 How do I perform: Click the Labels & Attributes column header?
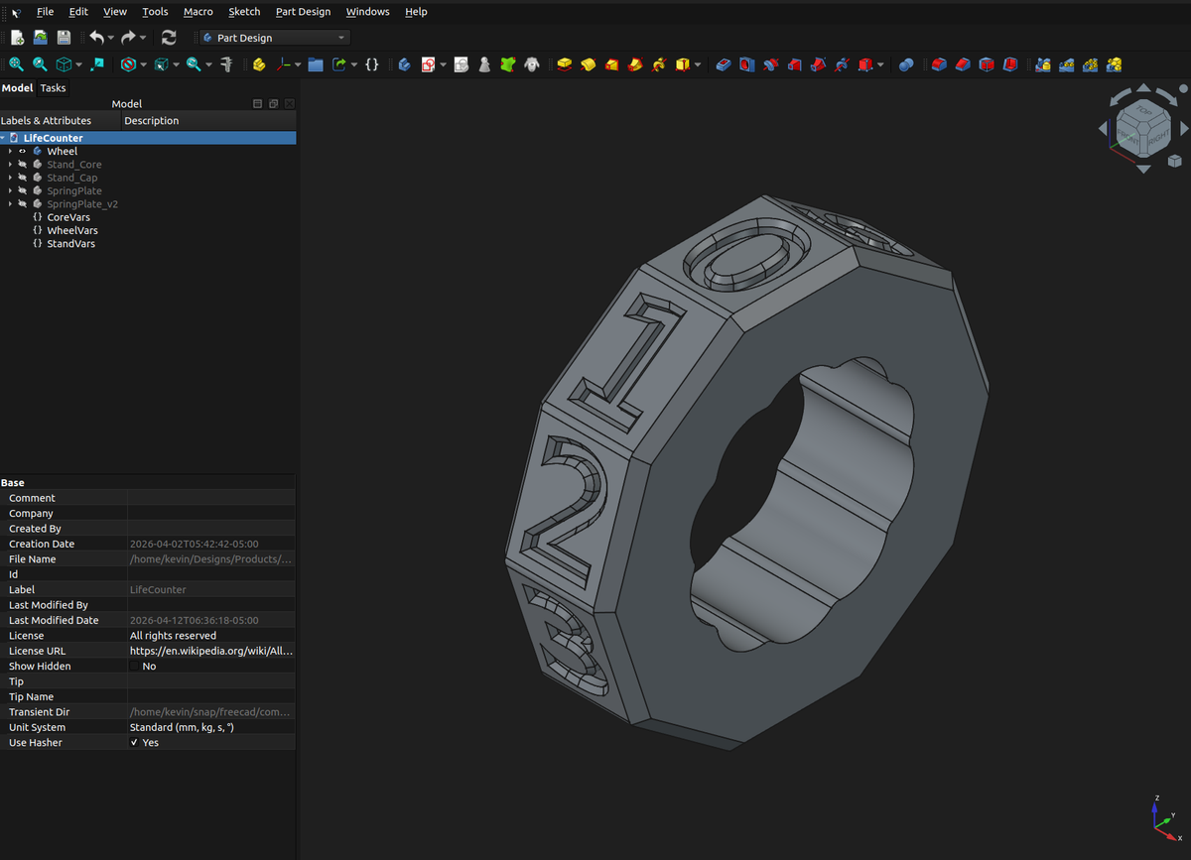60,121
